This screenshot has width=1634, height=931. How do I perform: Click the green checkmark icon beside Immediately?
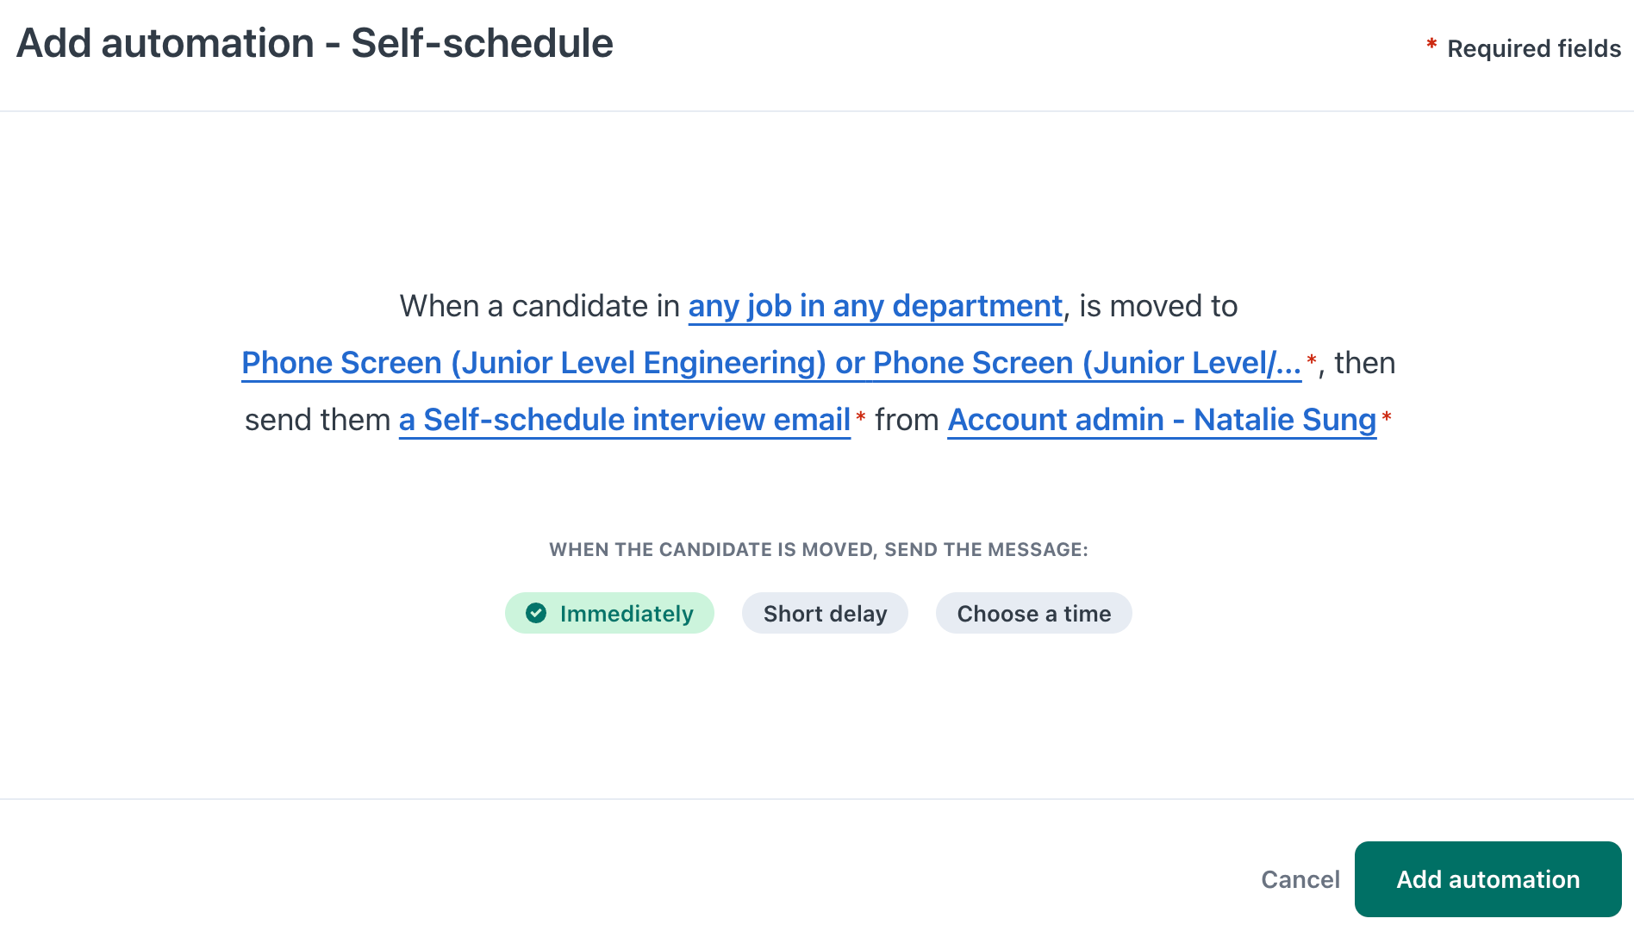click(536, 613)
